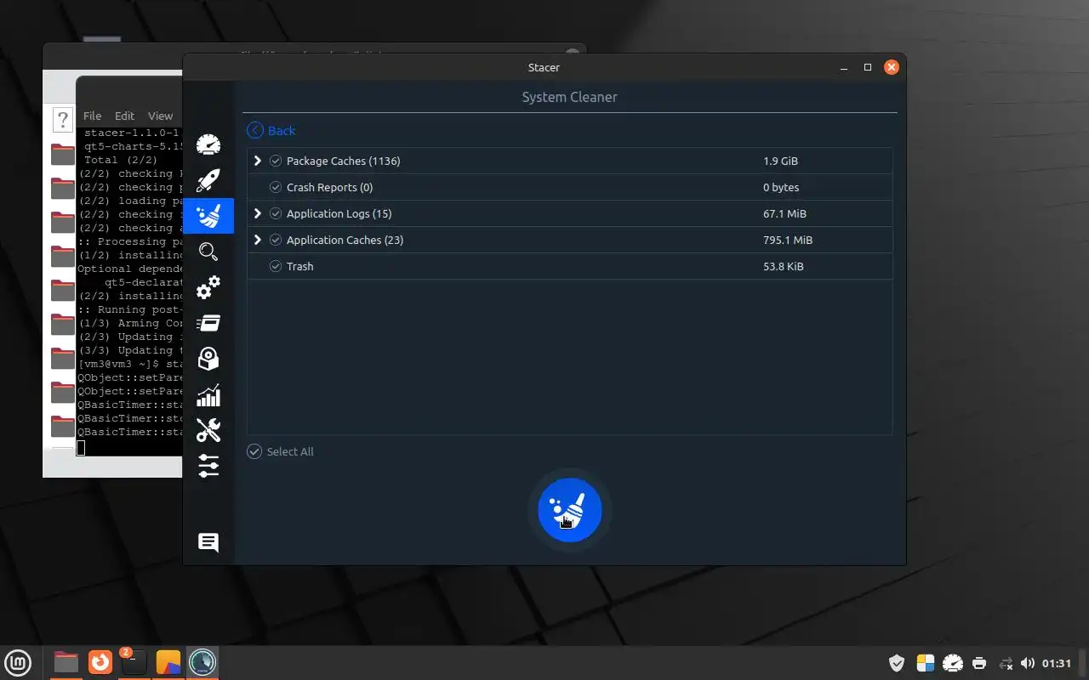Toggle the Application Logs checkbox
Image resolution: width=1089 pixels, height=680 pixels.
[276, 213]
